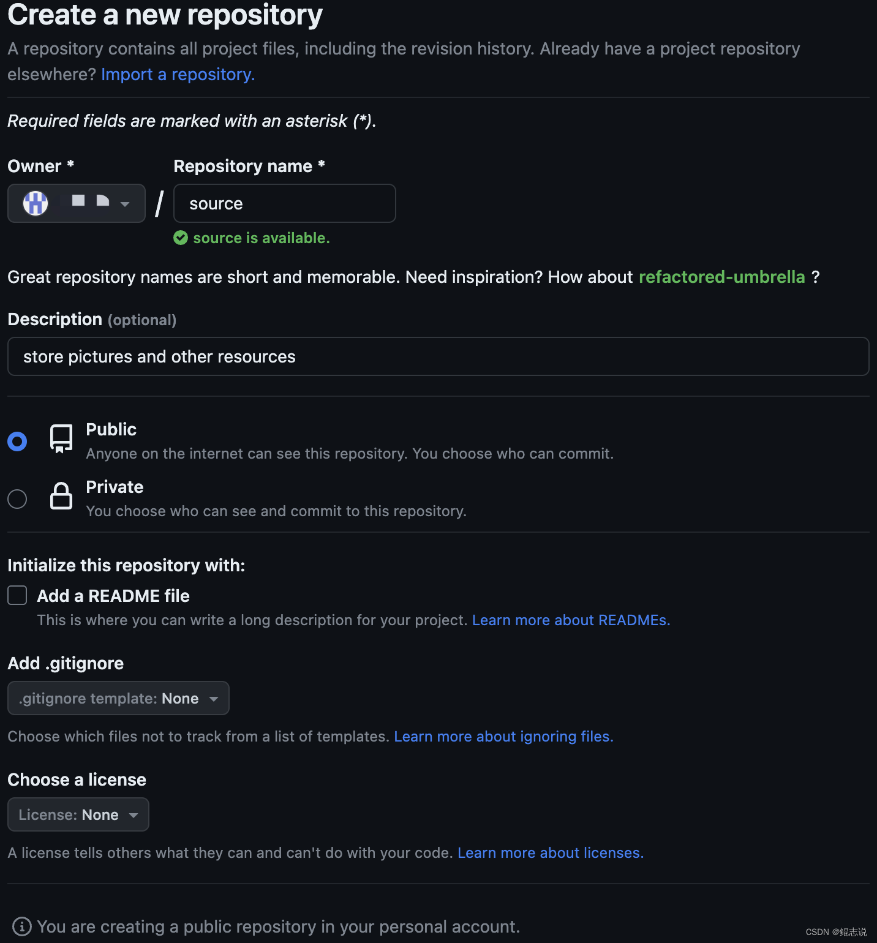Click the Public repository book icon
The height and width of the screenshot is (943, 877).
[61, 438]
